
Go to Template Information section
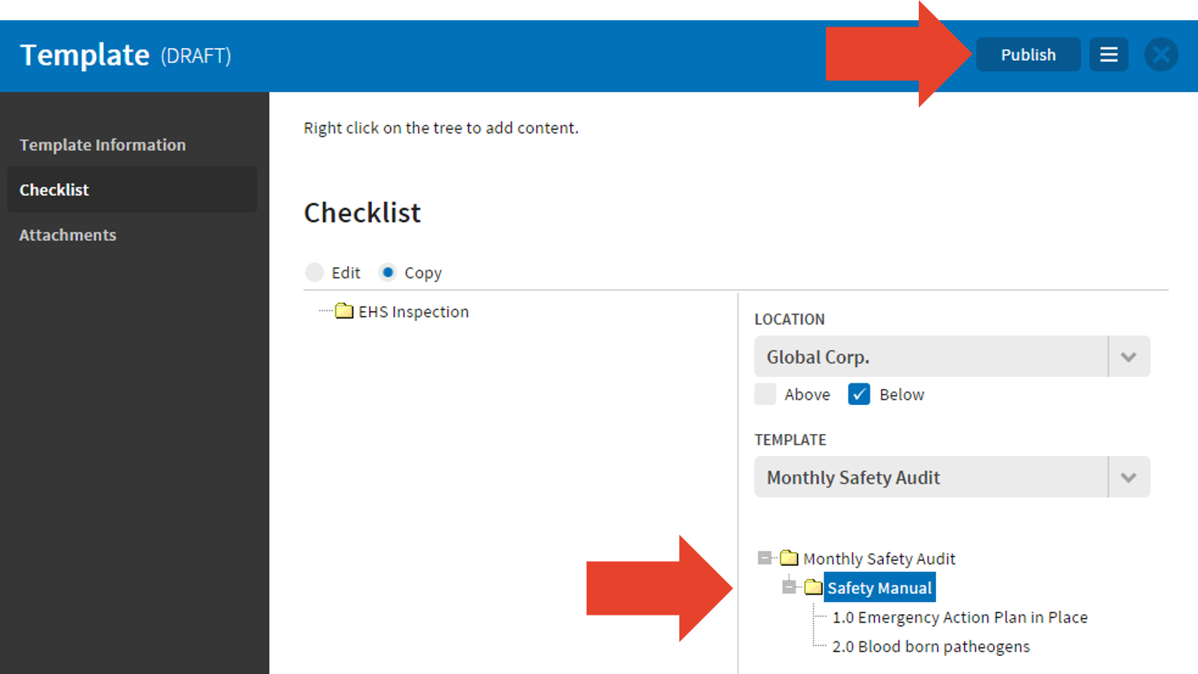click(x=102, y=145)
